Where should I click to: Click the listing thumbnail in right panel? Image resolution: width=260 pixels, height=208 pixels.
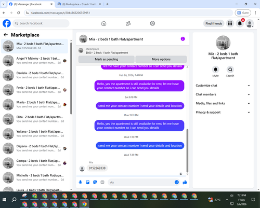[223, 43]
